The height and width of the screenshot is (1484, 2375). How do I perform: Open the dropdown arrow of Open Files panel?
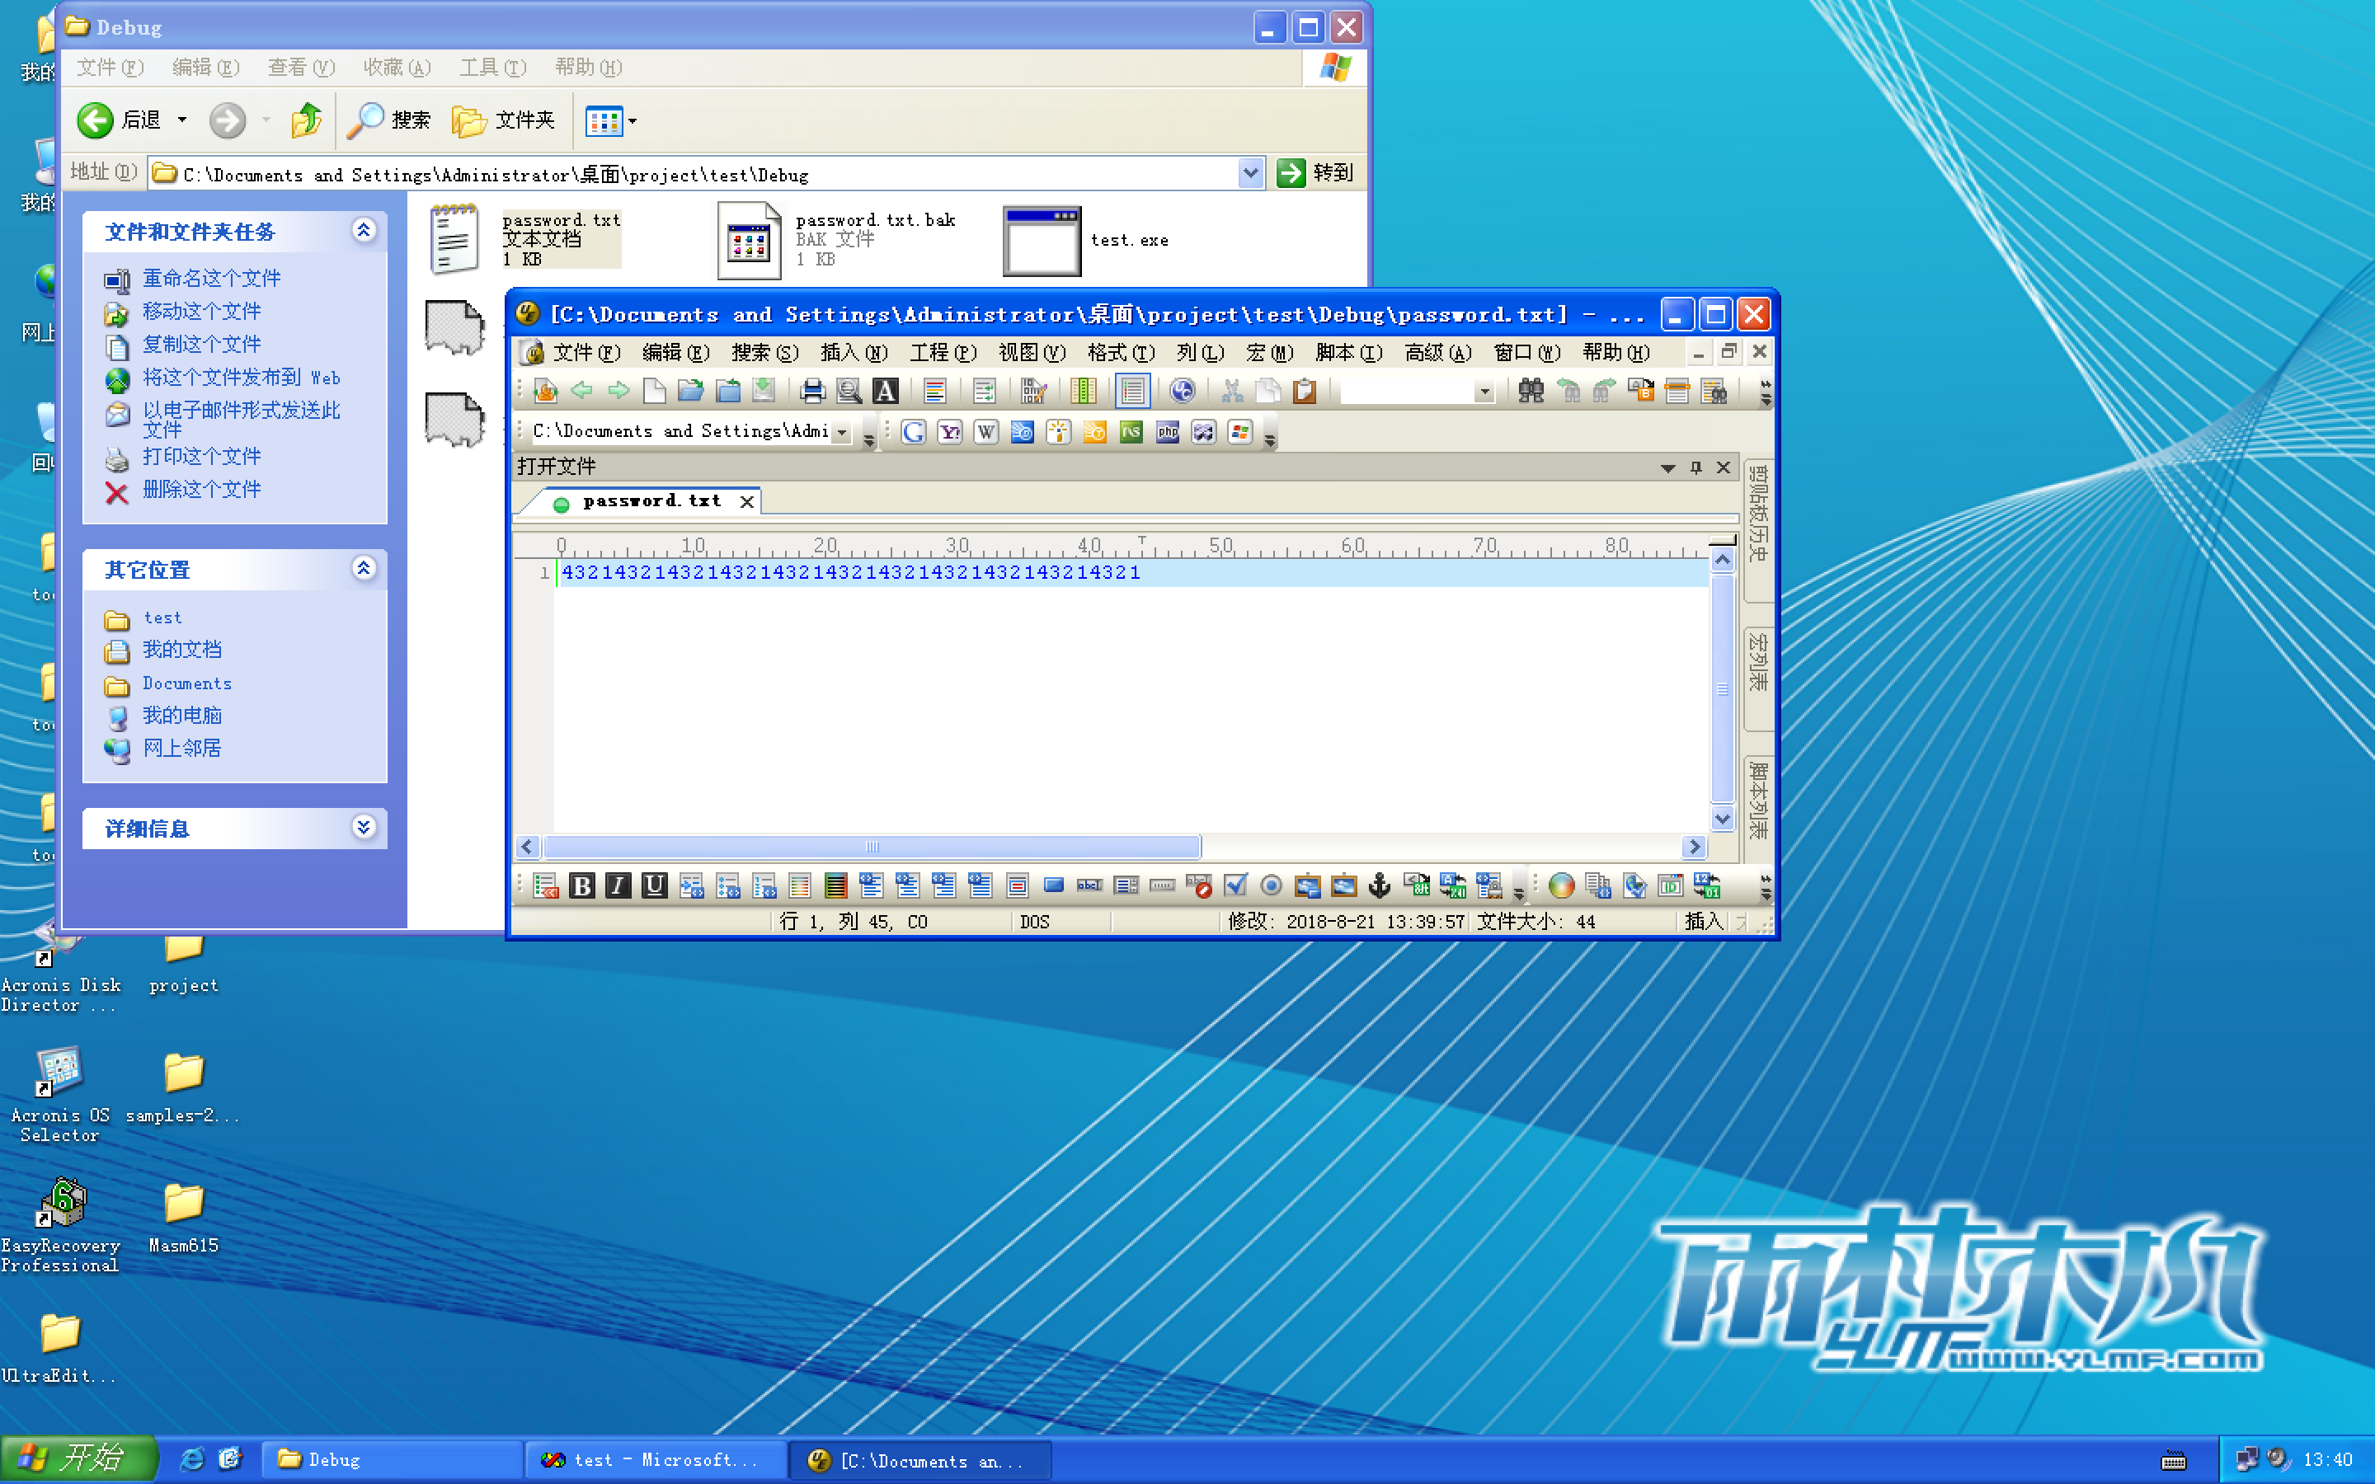1667,468
